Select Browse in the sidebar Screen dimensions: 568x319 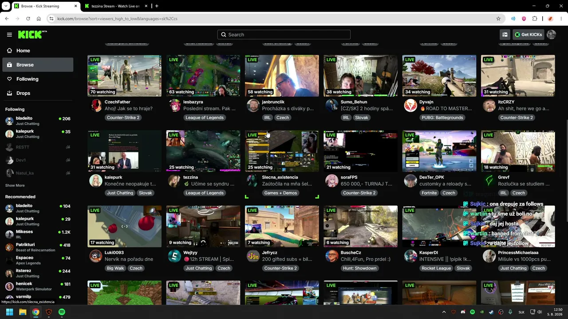pyautogui.click(x=38, y=65)
